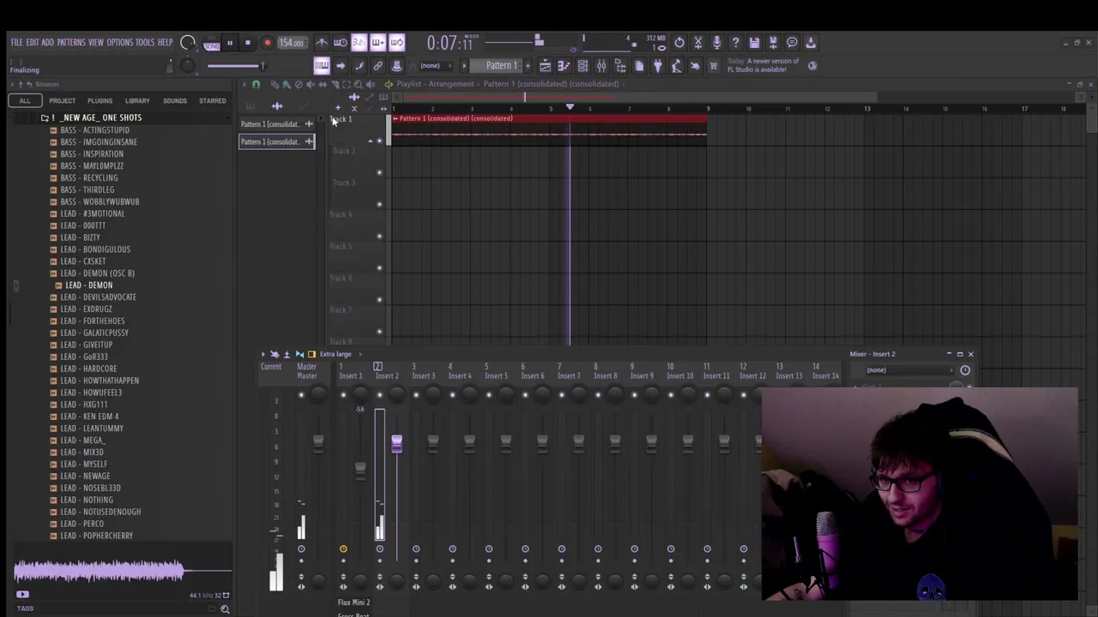Mute Track 4 in the playlist
The width and height of the screenshot is (1098, 617).
click(x=379, y=236)
